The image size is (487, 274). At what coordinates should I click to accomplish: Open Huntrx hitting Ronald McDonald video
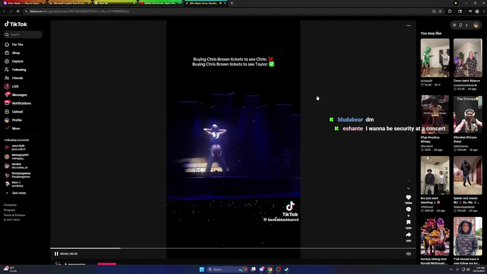tap(435, 236)
